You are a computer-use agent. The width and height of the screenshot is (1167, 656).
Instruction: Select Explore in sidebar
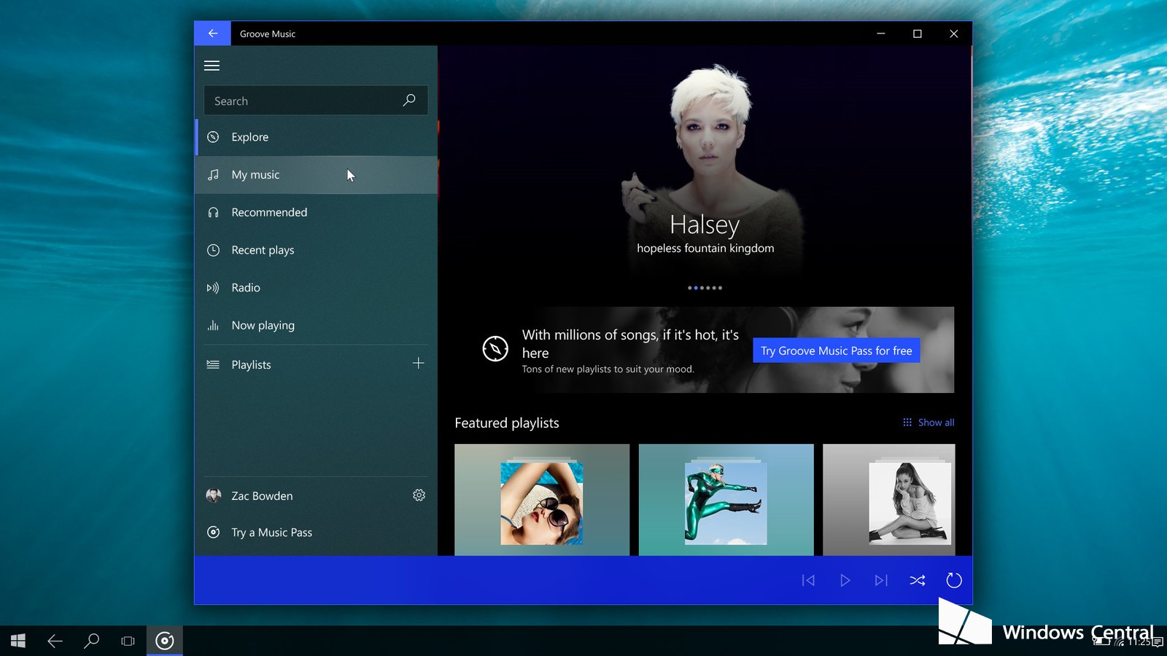(x=250, y=137)
